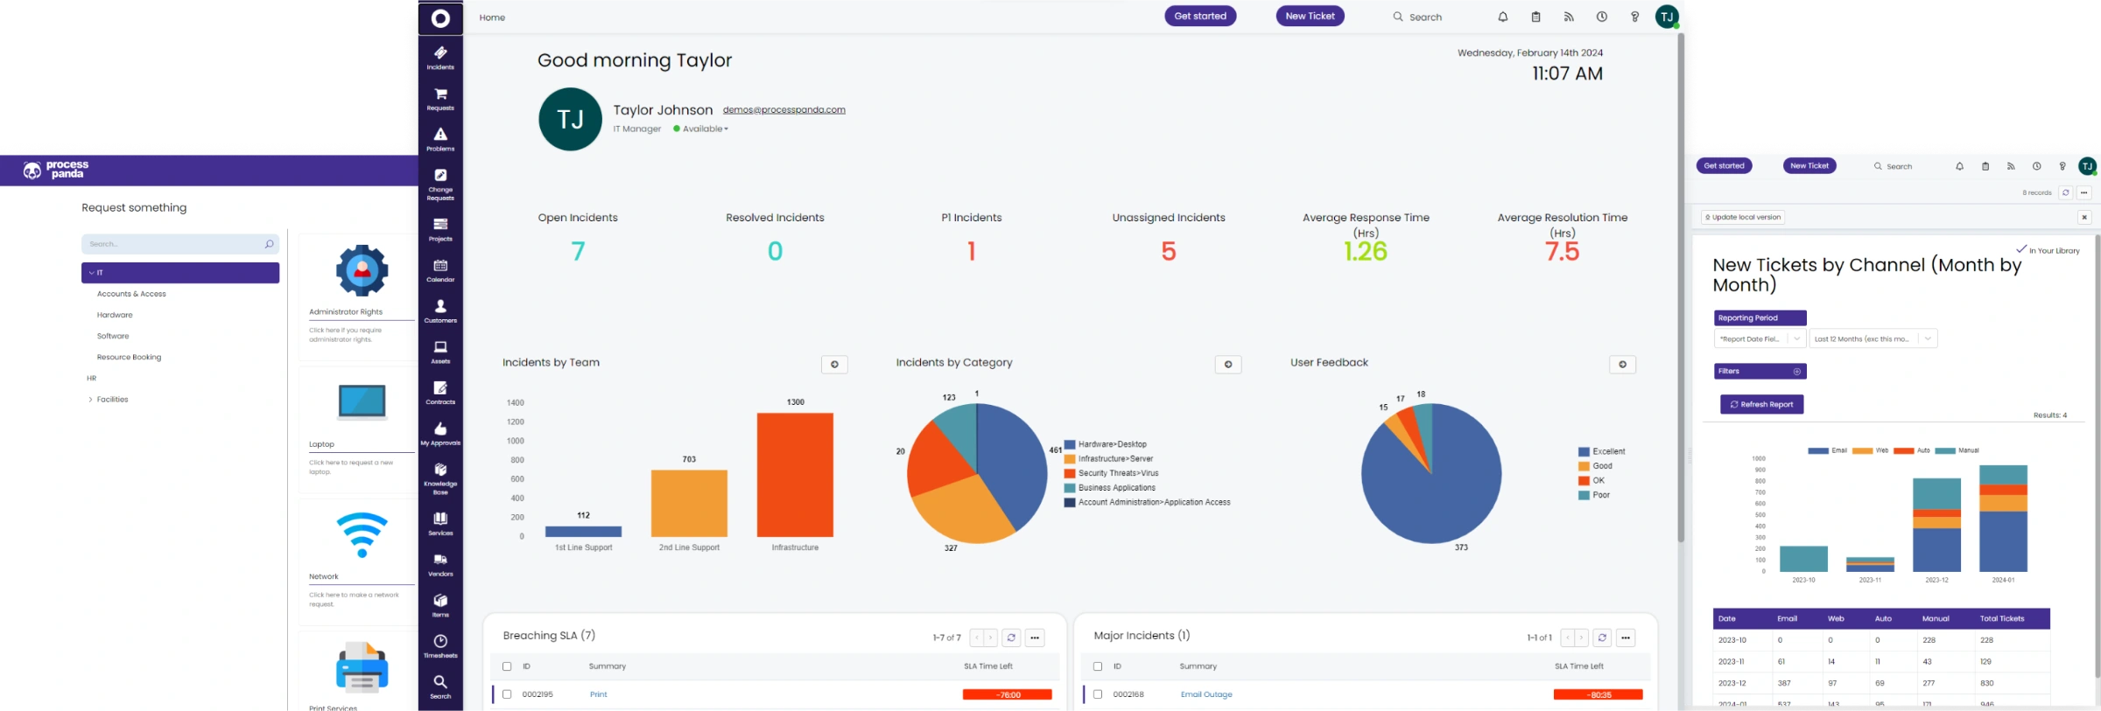Open demos@processpanda.com email link
This screenshot has width=2101, height=711.
click(784, 109)
